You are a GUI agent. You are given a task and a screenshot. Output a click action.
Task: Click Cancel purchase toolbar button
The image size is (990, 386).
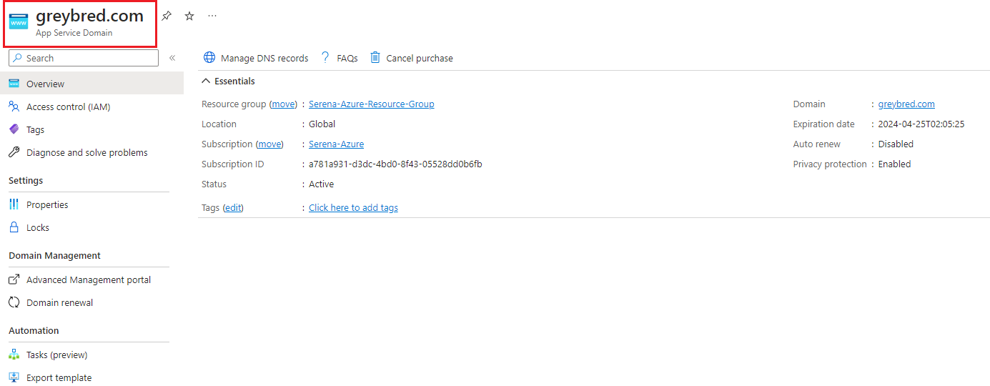tap(411, 58)
